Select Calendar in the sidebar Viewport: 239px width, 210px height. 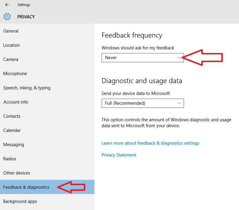pos(47,130)
